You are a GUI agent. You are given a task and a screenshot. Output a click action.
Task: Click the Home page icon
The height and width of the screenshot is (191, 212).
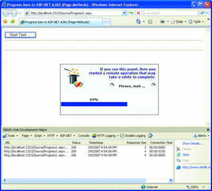tap(138, 22)
